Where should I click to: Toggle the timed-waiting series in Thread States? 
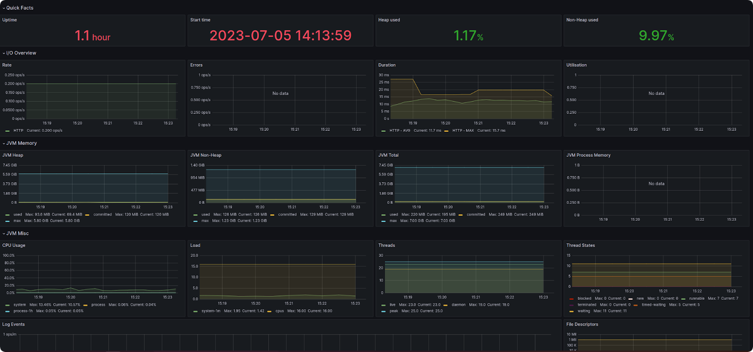(x=653, y=305)
